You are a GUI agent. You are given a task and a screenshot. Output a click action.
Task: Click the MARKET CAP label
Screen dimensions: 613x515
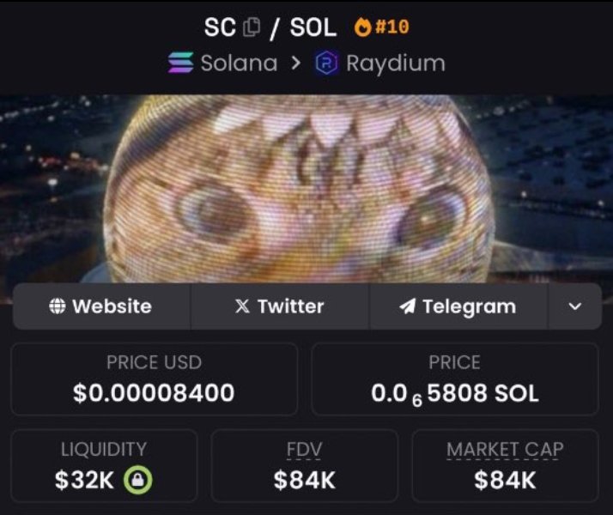click(x=505, y=450)
